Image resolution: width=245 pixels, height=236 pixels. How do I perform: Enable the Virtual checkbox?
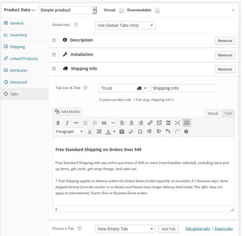click(x=121, y=10)
